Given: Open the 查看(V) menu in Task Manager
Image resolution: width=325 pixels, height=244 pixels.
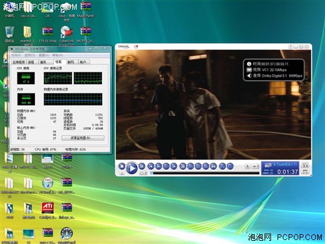Looking at the screenshot, I should point(44,55).
